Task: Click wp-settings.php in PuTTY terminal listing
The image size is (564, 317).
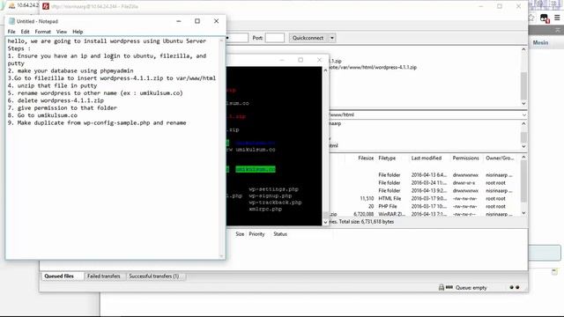Action: [274, 189]
